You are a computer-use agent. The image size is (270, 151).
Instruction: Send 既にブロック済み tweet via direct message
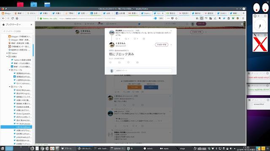click(137, 62)
